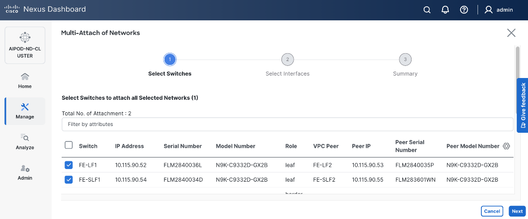Open the search icon in header
The width and height of the screenshot is (528, 219).
pos(427,10)
